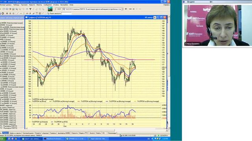Click the first message navigation arrow
Viewport: 252px width, 141px height.
[x=130, y=9]
